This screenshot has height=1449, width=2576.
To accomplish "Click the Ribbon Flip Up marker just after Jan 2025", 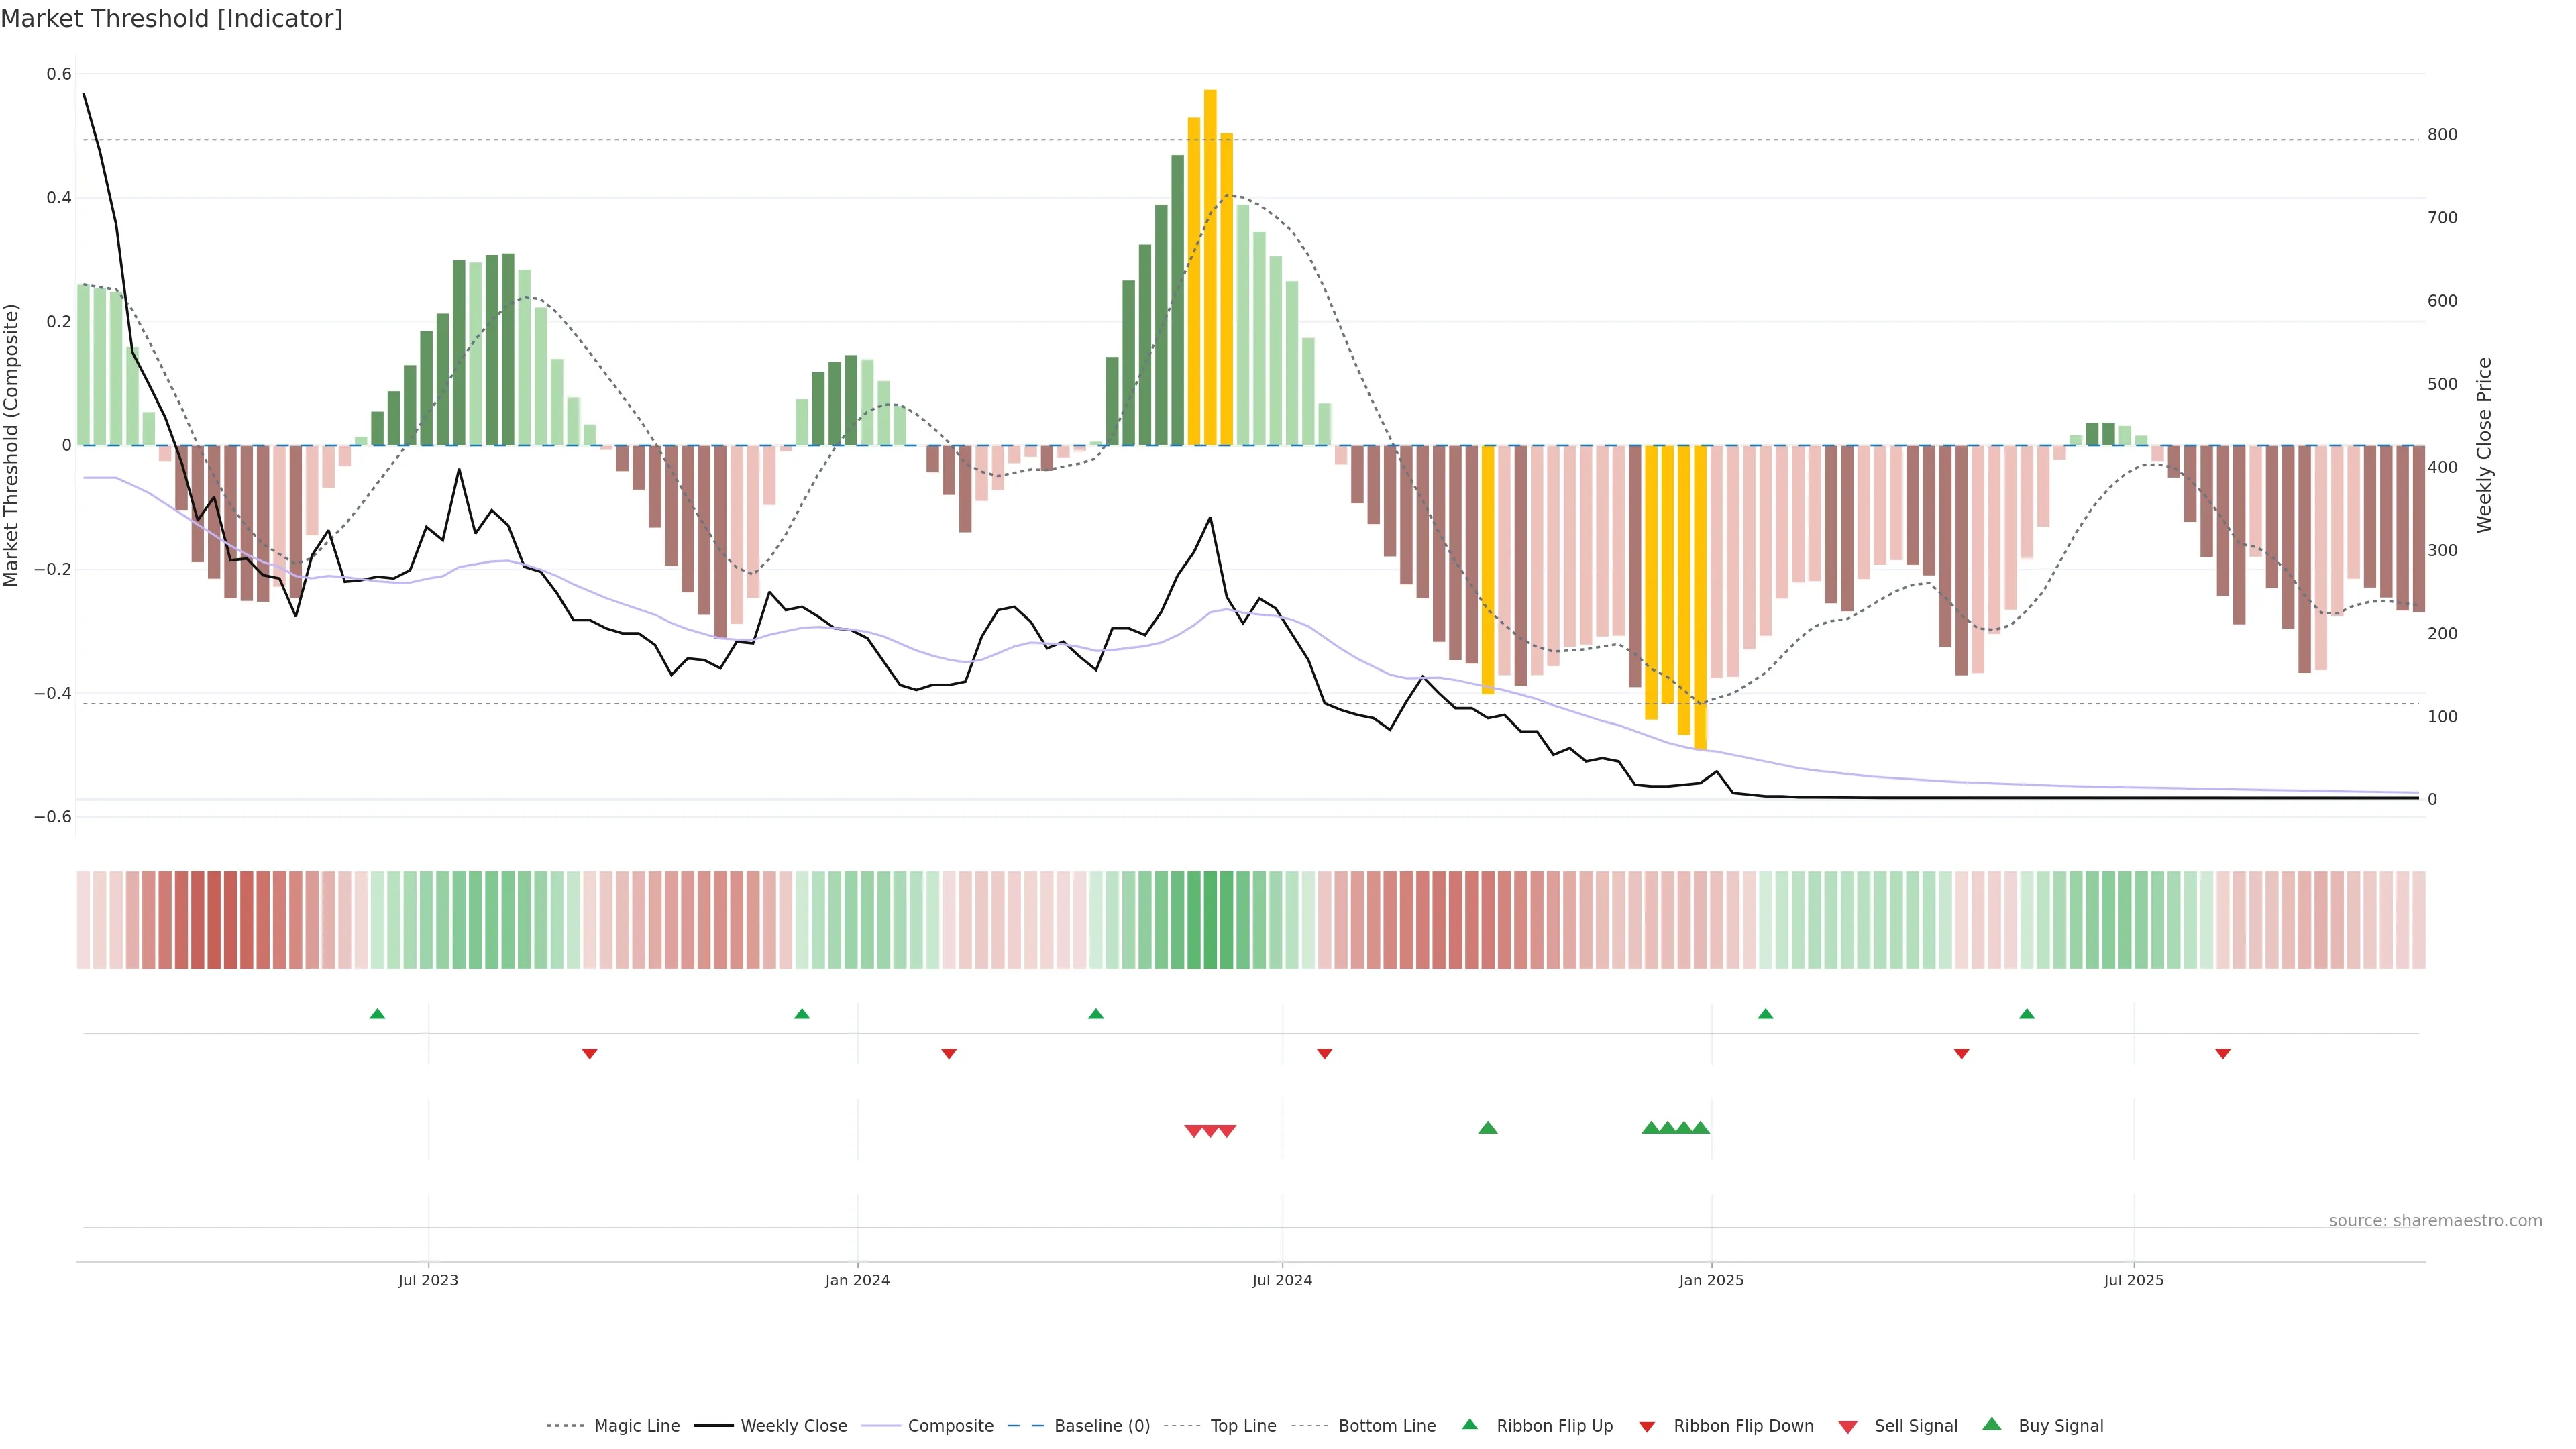I will [1765, 1014].
